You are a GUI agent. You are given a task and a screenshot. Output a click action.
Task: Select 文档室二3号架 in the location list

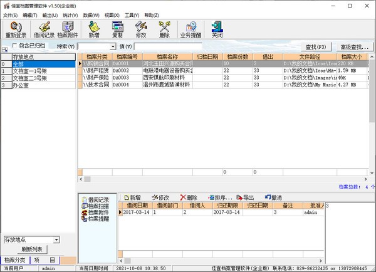[44, 78]
